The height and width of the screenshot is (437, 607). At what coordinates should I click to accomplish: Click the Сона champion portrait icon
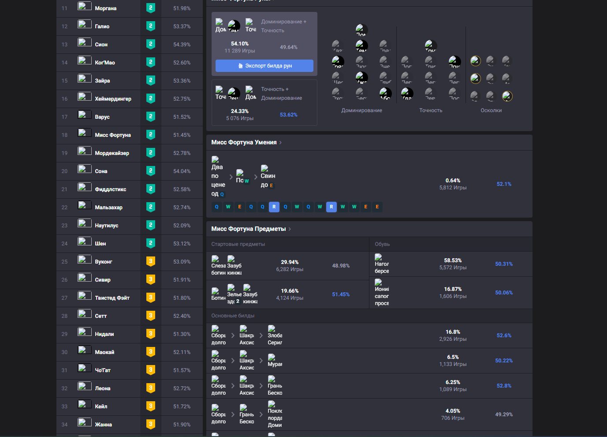[x=85, y=169]
